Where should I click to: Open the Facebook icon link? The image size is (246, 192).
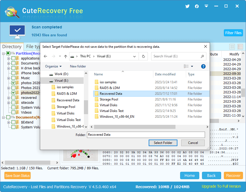pos(197,6)
